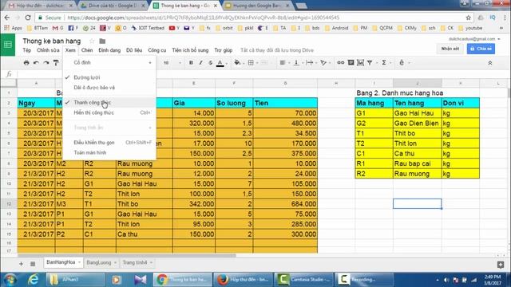Open Trang tính4 tab dropdown arrow

151,262
